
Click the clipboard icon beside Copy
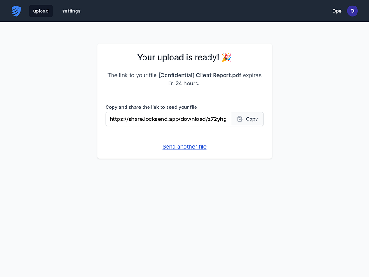(239, 119)
